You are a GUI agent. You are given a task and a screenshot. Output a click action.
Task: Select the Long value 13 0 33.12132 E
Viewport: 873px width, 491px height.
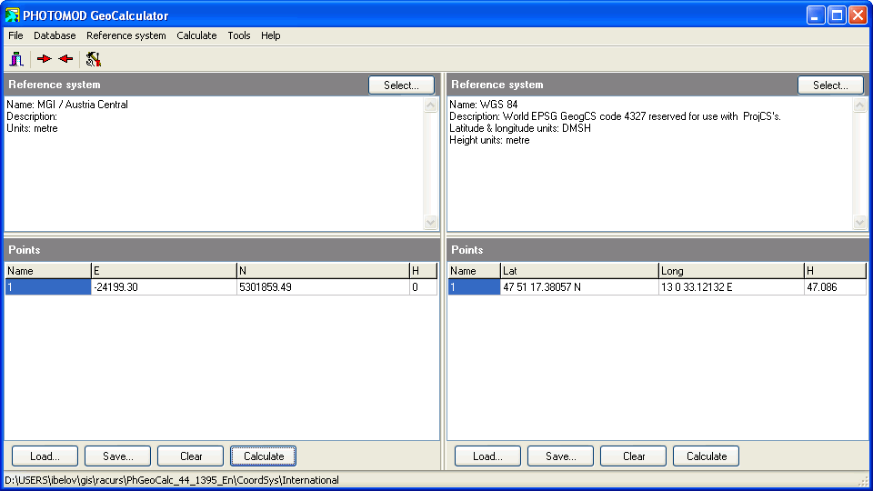click(731, 287)
